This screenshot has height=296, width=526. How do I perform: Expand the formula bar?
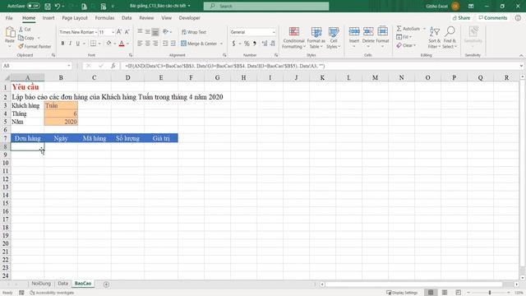click(521, 66)
